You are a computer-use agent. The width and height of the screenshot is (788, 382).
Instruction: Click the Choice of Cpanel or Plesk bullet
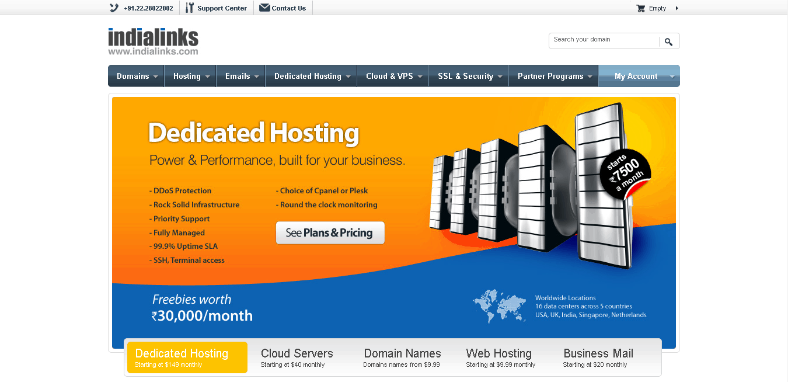click(x=322, y=190)
